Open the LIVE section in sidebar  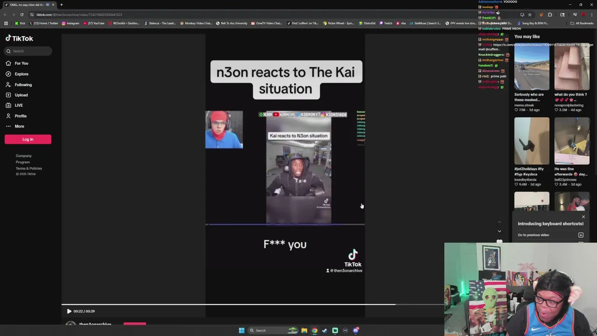(x=14, y=105)
